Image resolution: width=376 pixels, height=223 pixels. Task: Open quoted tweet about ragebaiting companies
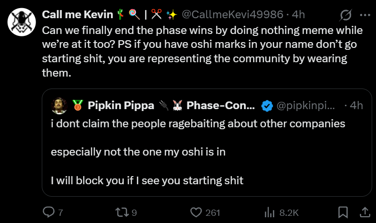[x=206, y=143]
